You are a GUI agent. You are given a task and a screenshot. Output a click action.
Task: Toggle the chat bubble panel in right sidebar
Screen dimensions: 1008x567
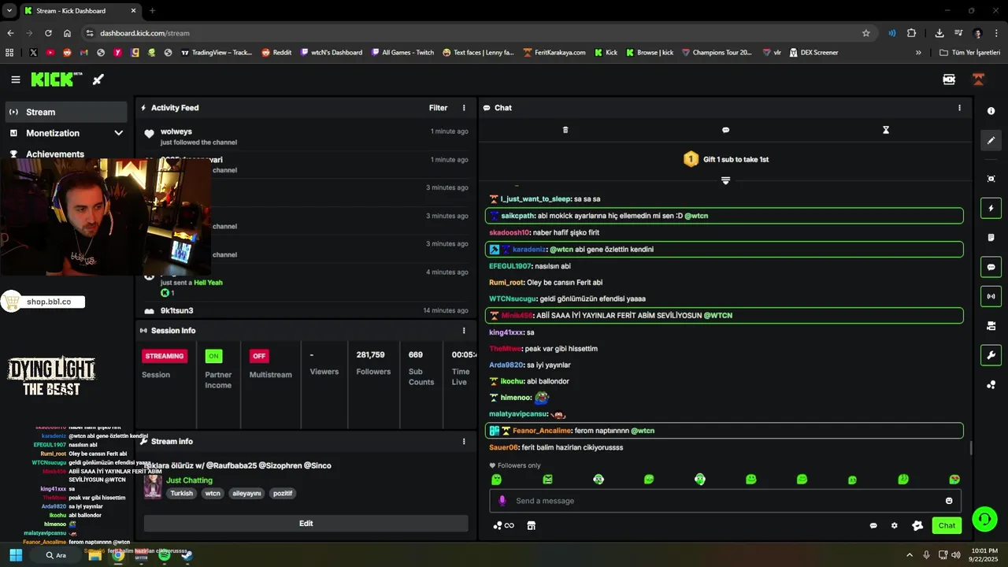click(x=991, y=267)
